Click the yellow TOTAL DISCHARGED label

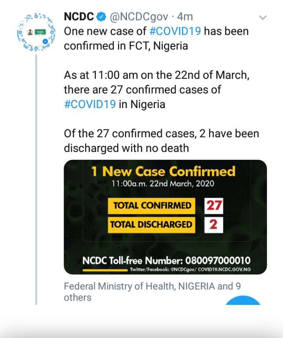[x=151, y=224]
